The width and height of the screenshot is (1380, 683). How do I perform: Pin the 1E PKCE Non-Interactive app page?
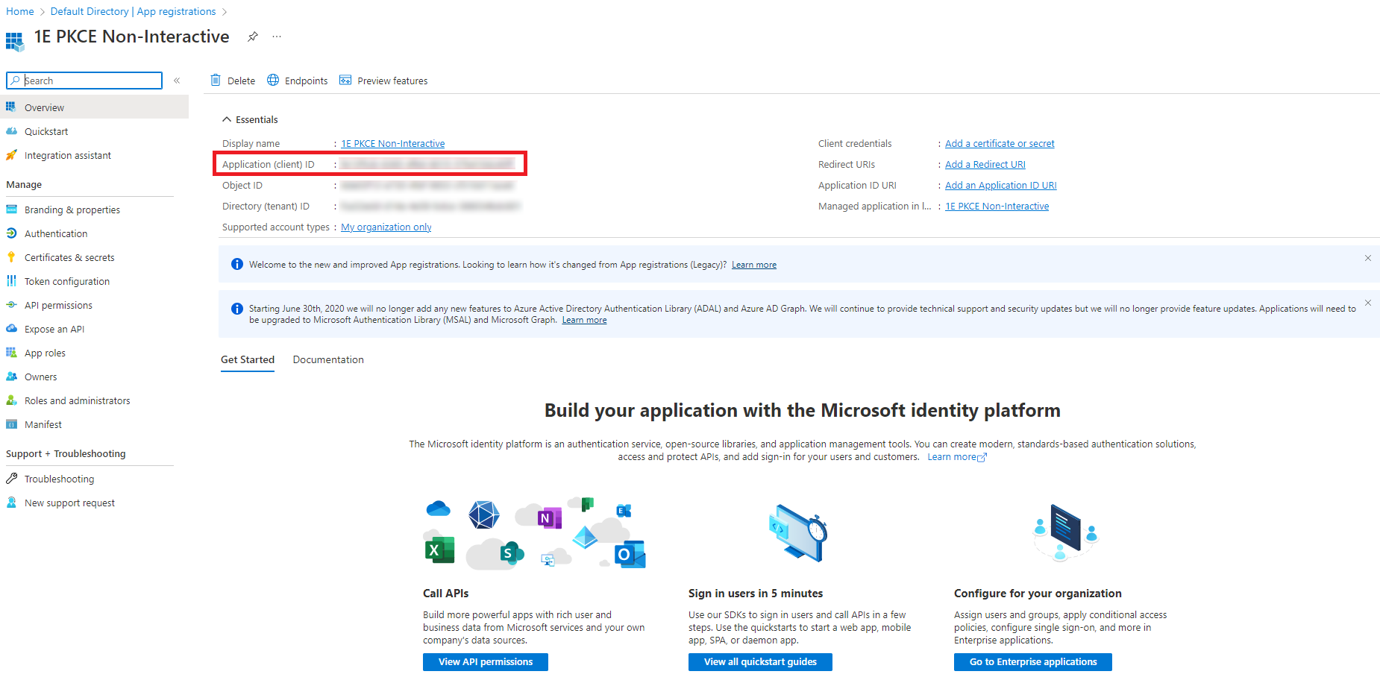(x=253, y=37)
